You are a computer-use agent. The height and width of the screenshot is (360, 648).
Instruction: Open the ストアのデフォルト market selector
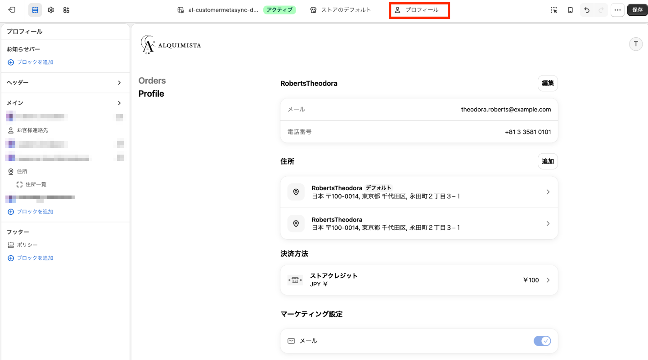341,10
